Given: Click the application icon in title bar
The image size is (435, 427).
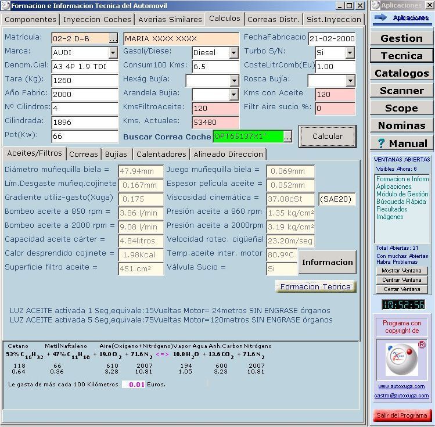Looking at the screenshot, I should (6, 6).
